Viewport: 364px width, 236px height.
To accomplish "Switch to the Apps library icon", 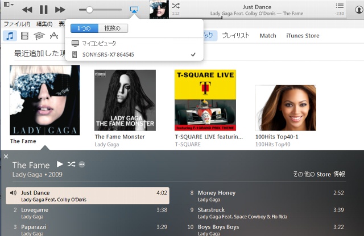I will tap(54, 35).
